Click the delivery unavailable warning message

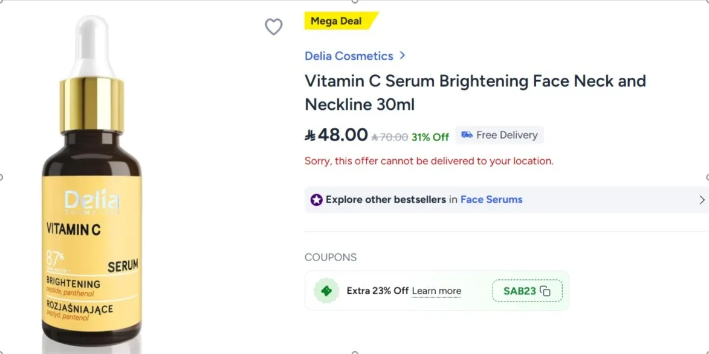tap(429, 160)
